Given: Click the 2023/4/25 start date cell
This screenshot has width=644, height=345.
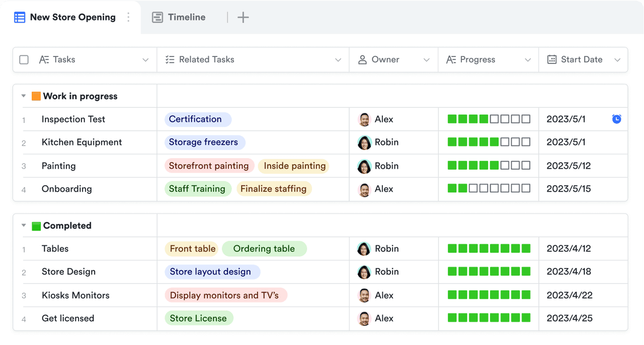Looking at the screenshot, I should point(583,318).
